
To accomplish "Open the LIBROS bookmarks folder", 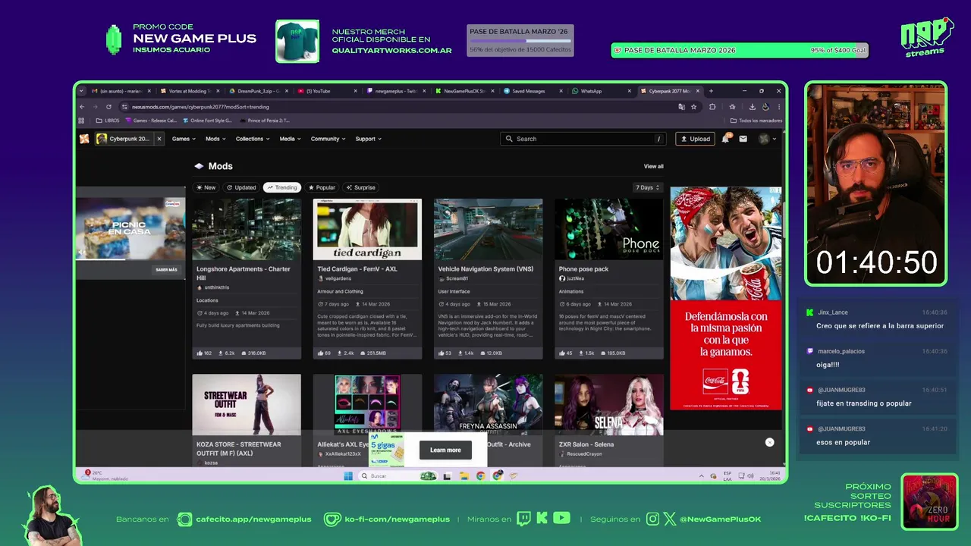I will pos(108,121).
